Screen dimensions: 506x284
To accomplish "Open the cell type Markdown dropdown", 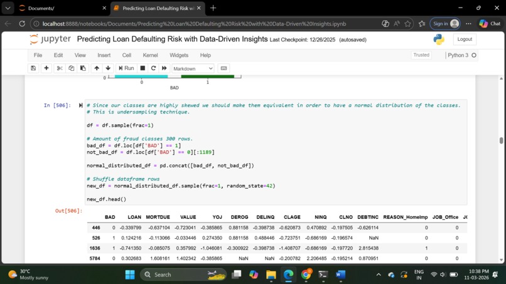I will click(193, 69).
